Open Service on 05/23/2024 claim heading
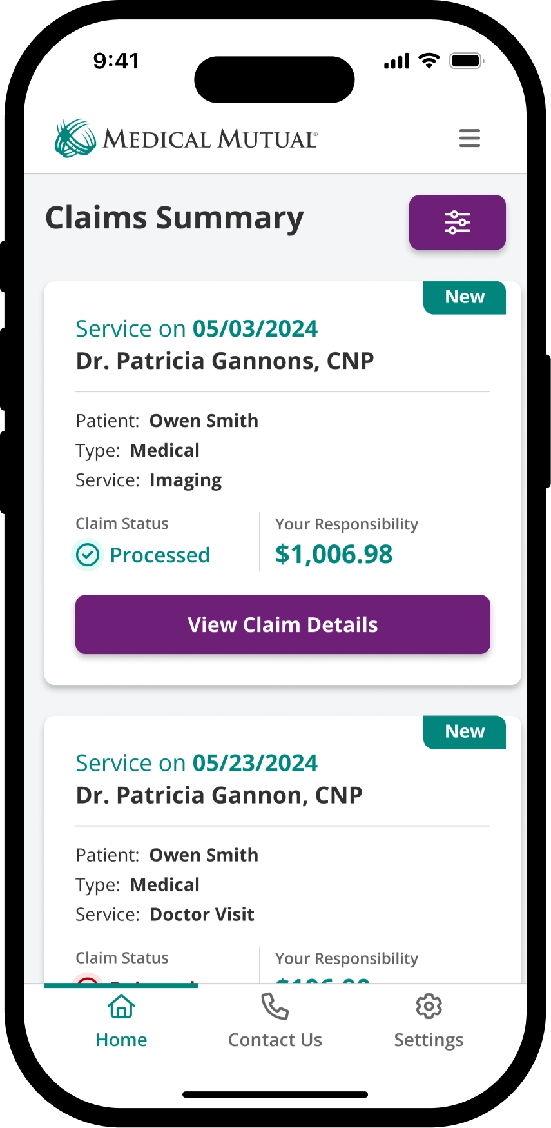Screen dimensions: 551x1128 tap(197, 763)
